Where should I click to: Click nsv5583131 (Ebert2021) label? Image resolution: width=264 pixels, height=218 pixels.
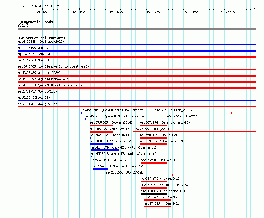[x=160, y=135]
